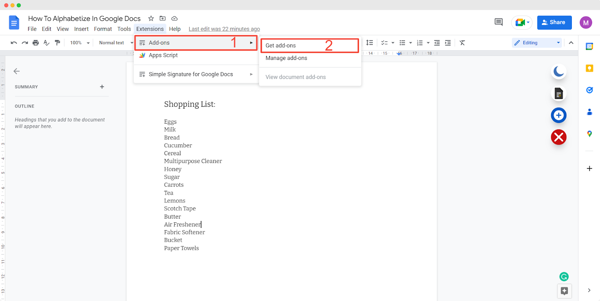Clear text formatting
This screenshot has height=301, width=600.
click(x=462, y=43)
